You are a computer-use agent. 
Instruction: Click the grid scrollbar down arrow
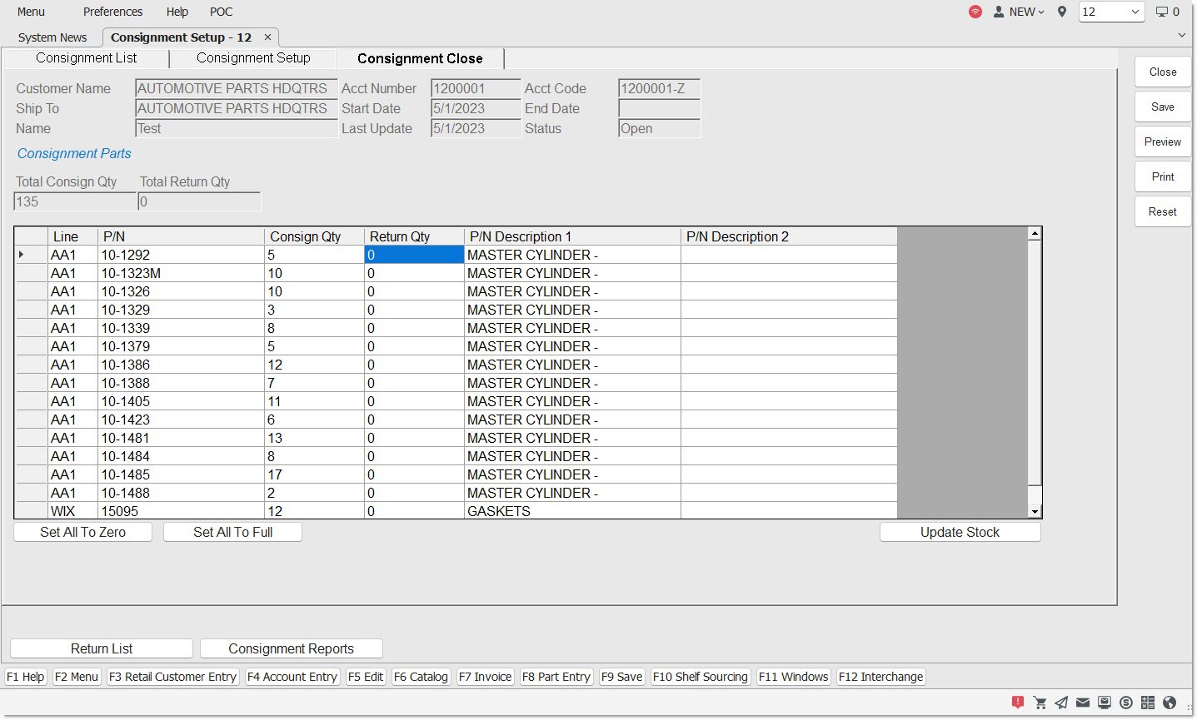coord(1035,512)
